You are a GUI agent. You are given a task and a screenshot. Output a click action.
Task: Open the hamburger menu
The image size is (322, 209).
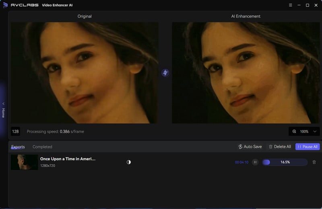pyautogui.click(x=290, y=5)
